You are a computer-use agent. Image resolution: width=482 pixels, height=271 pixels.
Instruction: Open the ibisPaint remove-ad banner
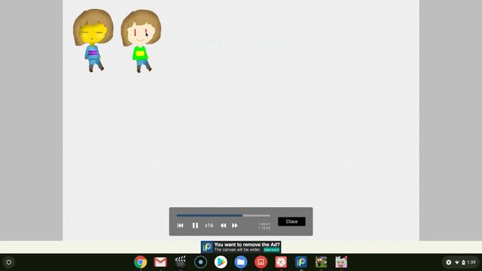point(241,247)
